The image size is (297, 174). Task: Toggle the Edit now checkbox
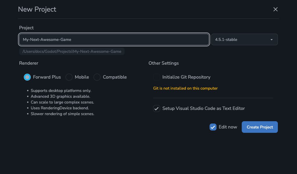tap(213, 127)
